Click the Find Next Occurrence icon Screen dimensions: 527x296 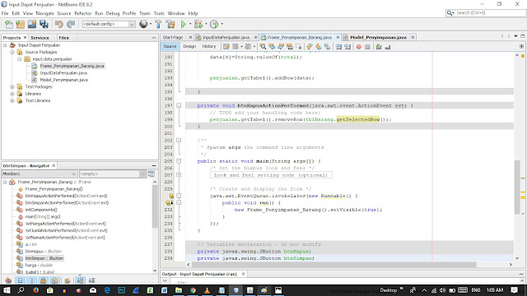coord(281,47)
